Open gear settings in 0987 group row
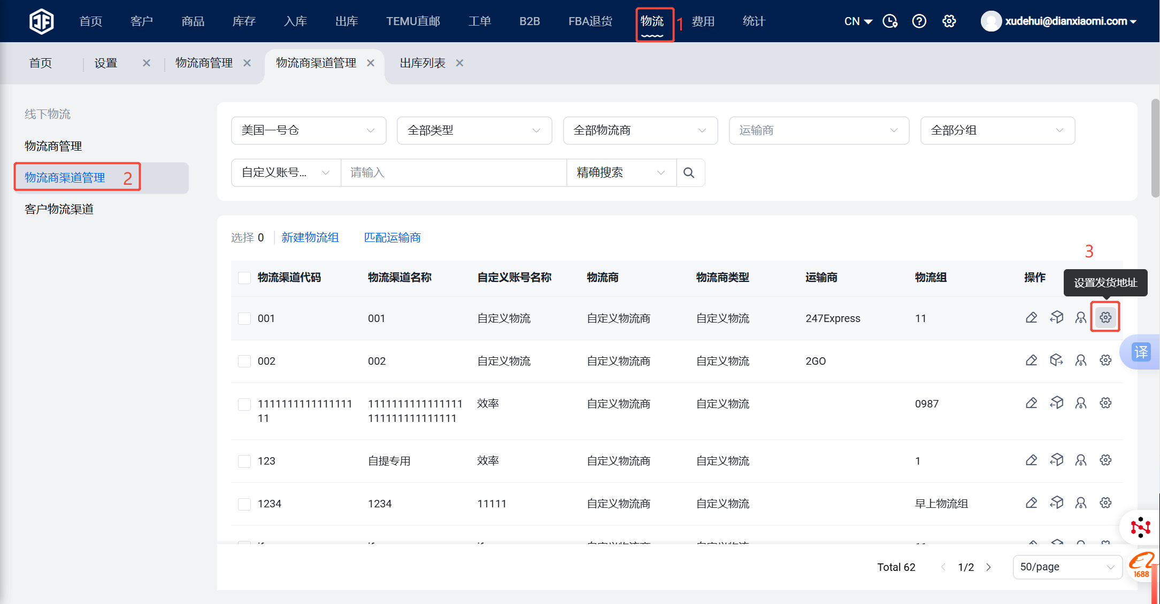The height and width of the screenshot is (604, 1160). coord(1105,403)
